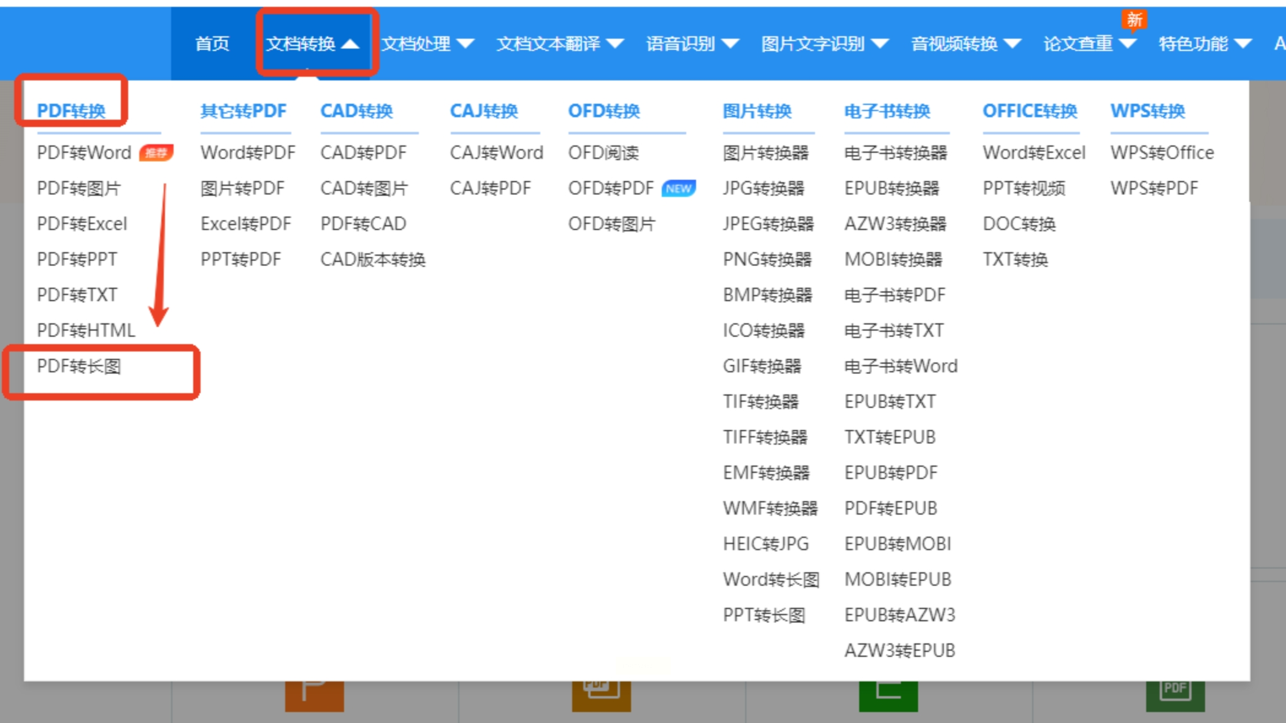Click the dark green PDF icon at bottom right
The height and width of the screenshot is (723, 1286).
(1174, 696)
